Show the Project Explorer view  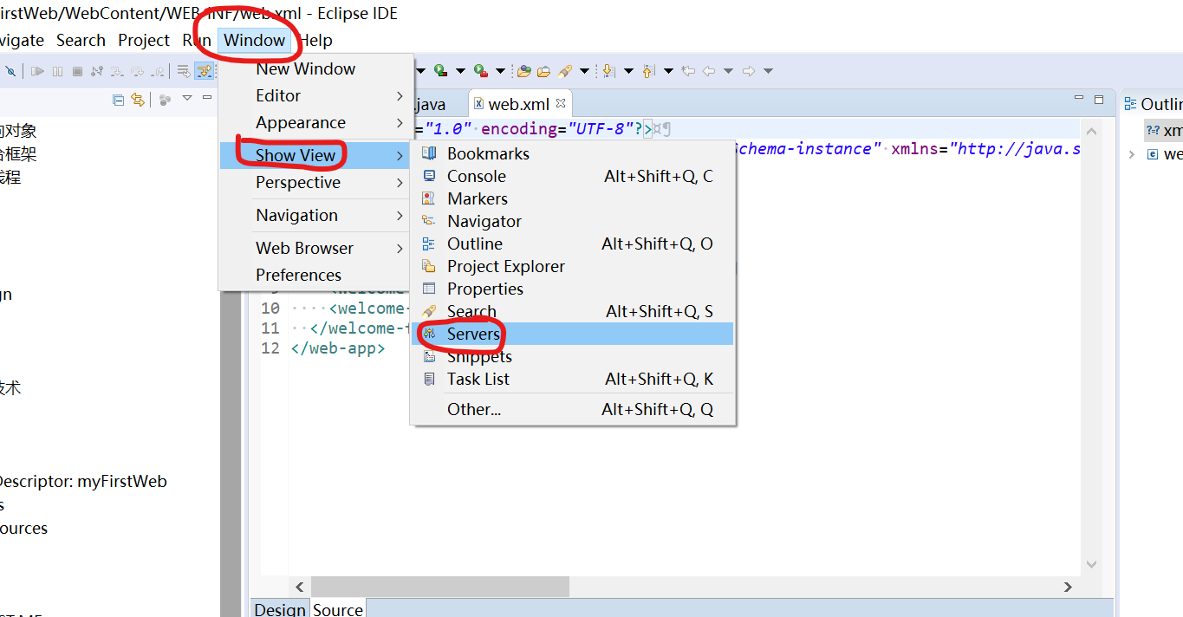coord(573,266)
